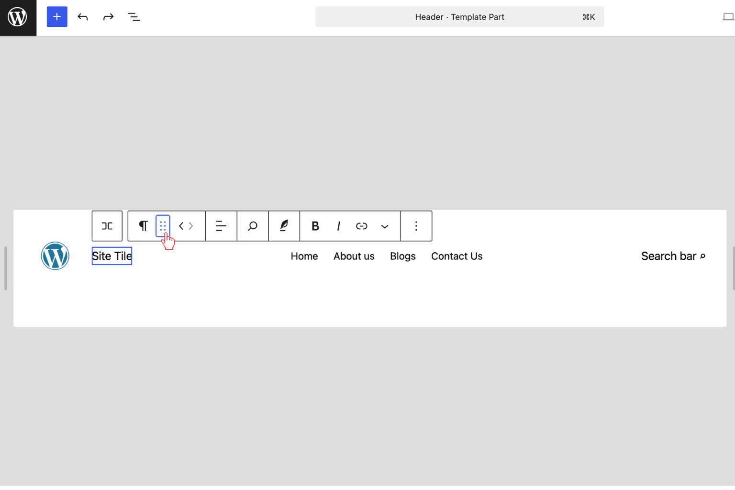Move block left with left arrow
The width and height of the screenshot is (735, 490).
tap(181, 226)
